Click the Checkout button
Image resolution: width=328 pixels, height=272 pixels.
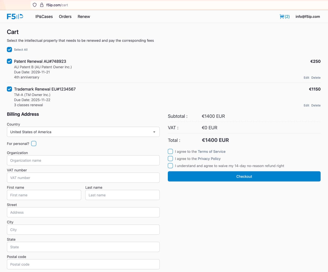coord(244,176)
